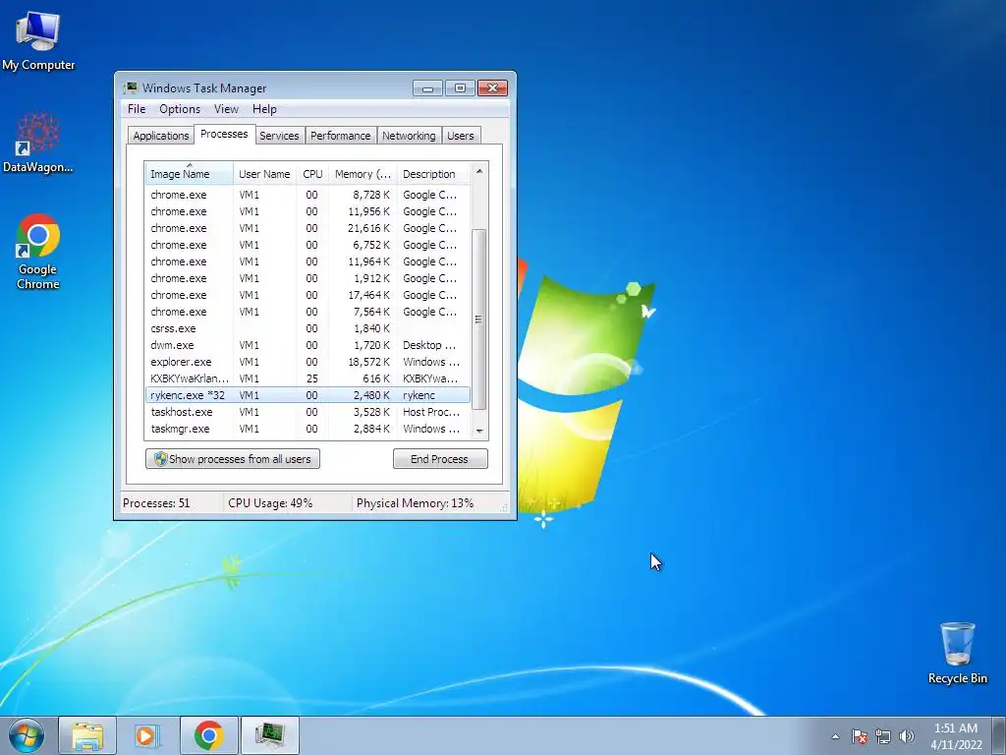Image resolution: width=1006 pixels, height=755 pixels.
Task: Open Windows Explorer from the taskbar
Action: tap(87, 735)
